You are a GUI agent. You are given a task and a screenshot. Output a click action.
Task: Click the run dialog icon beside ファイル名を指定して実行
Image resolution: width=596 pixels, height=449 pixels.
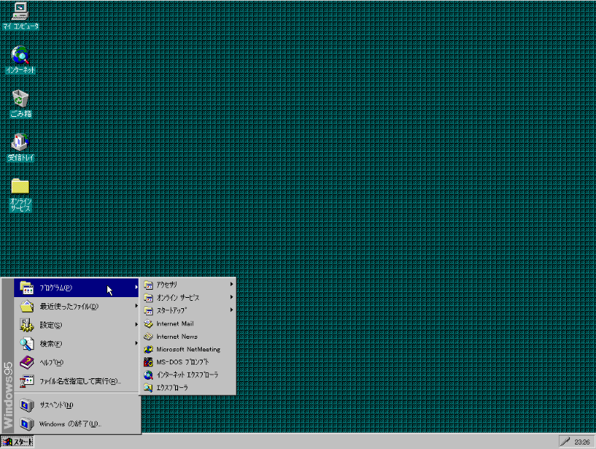[x=27, y=380]
